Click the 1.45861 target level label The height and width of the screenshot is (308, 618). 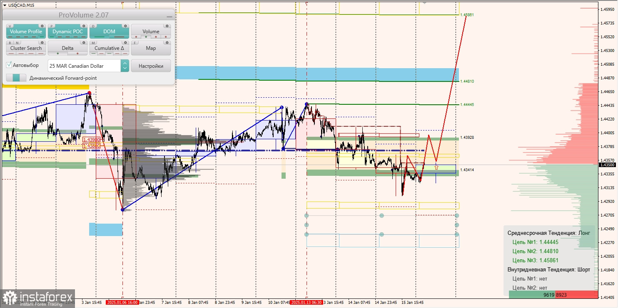(467, 15)
